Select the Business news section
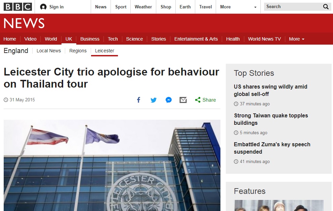Viewport: 333px width, 211px height. point(90,39)
